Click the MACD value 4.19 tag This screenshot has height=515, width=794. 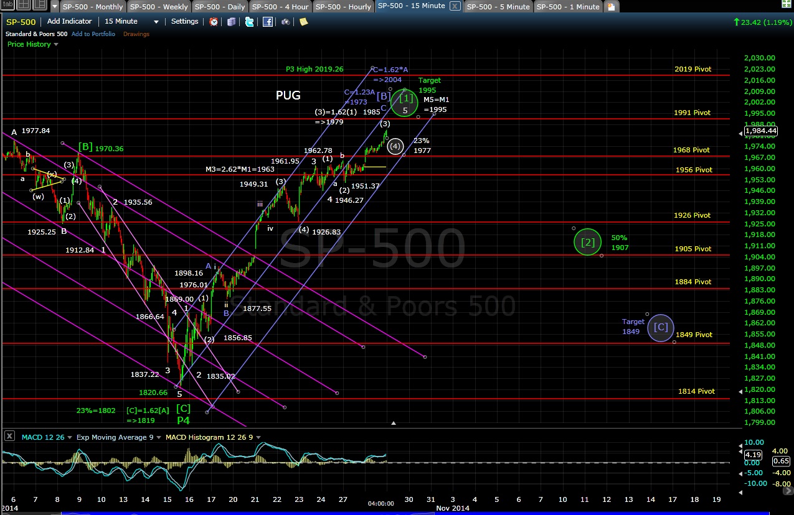pyautogui.click(x=752, y=455)
